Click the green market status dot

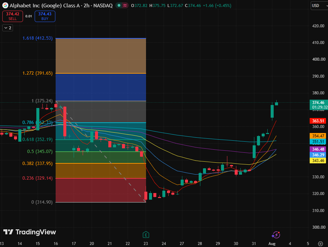tap(119, 6)
